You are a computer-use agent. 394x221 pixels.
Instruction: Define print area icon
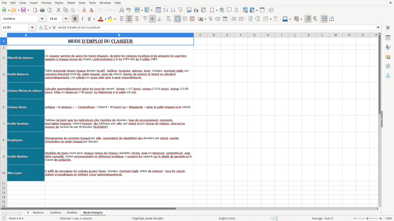click(245, 10)
